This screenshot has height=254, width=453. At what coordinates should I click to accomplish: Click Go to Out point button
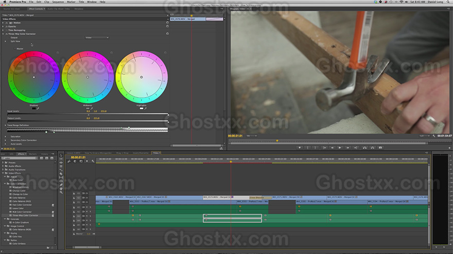pyautogui.click(x=356, y=148)
